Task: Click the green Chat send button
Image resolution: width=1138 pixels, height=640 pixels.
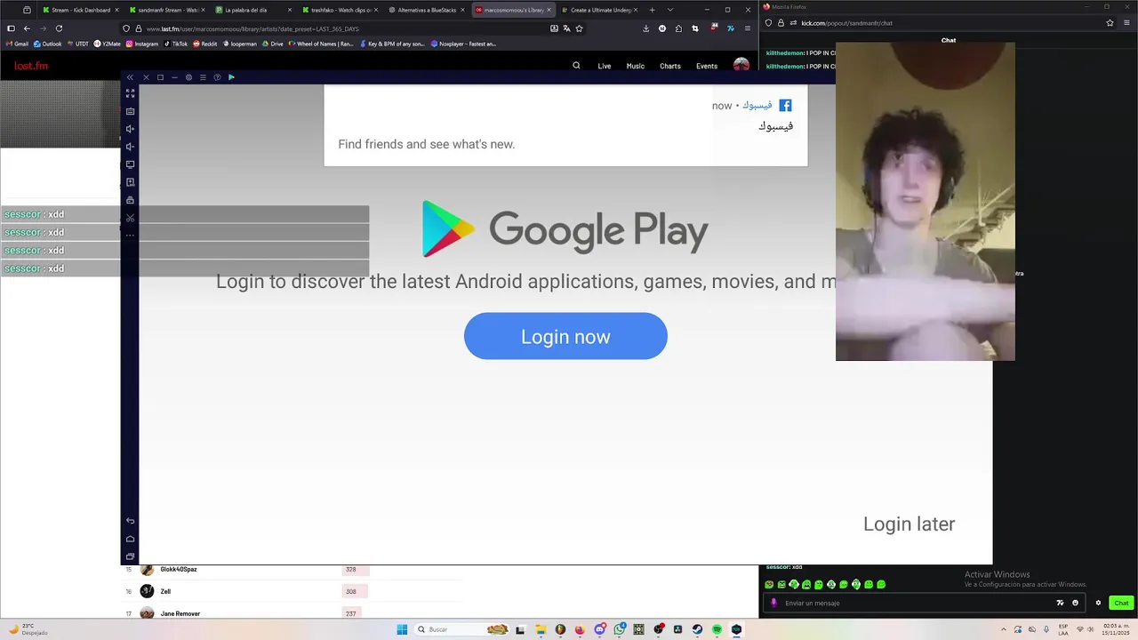Action: pos(1121,603)
